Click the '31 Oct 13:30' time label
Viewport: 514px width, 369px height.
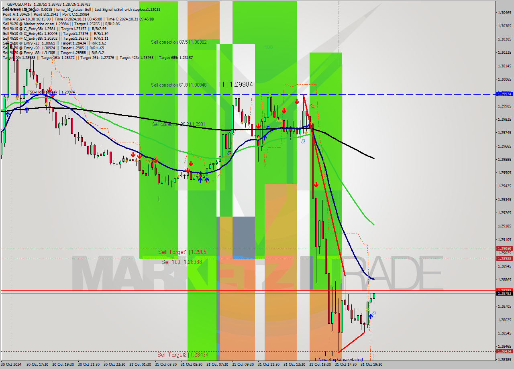294,365
